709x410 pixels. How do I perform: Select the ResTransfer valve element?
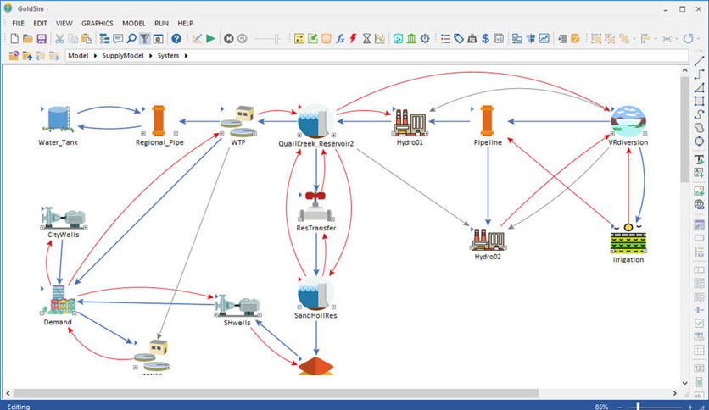(x=315, y=207)
